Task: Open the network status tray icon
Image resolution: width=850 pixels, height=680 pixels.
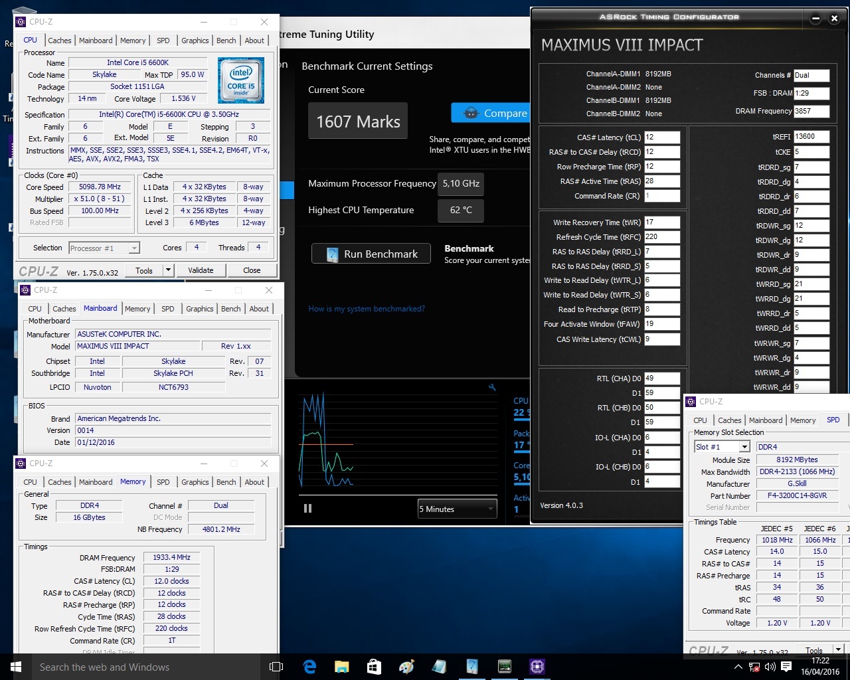Action: (754, 667)
